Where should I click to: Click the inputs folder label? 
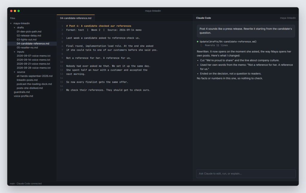[x=21, y=52]
